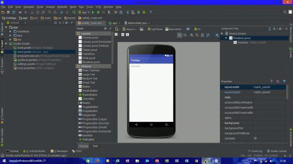Switch to the Text view tab

pyautogui.click(x=95, y=146)
